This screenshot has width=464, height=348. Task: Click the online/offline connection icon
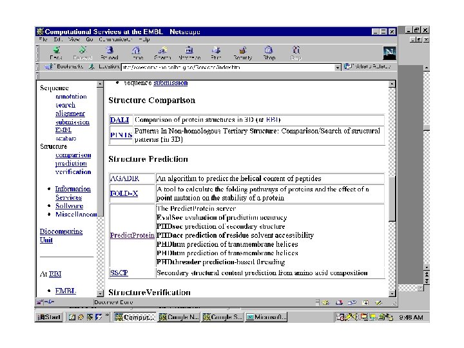[50, 302]
